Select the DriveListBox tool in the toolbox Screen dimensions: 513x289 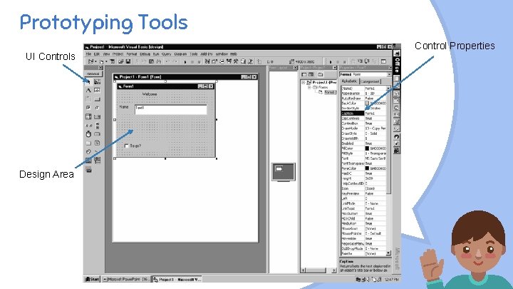point(97,134)
